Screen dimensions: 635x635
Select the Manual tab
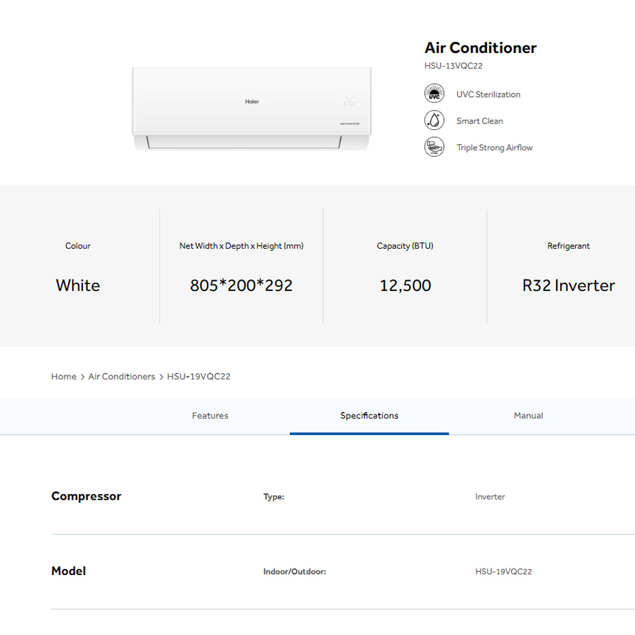coord(527,416)
